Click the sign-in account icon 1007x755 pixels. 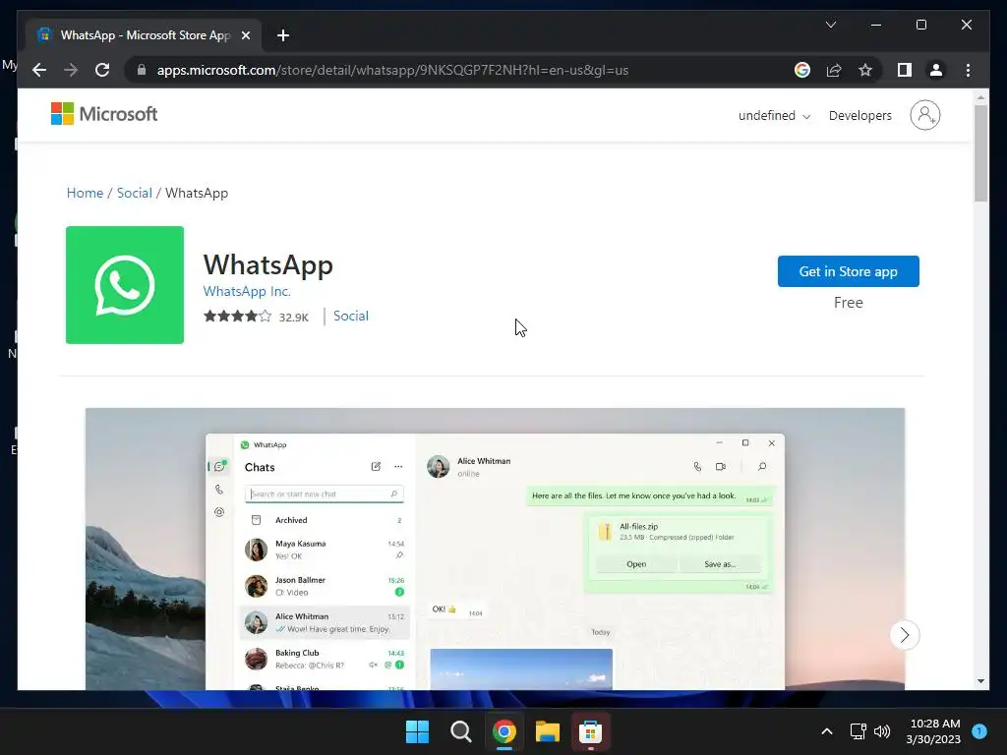tap(924, 115)
